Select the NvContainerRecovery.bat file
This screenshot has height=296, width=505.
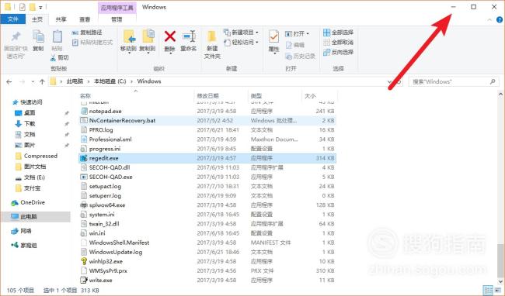pos(122,120)
